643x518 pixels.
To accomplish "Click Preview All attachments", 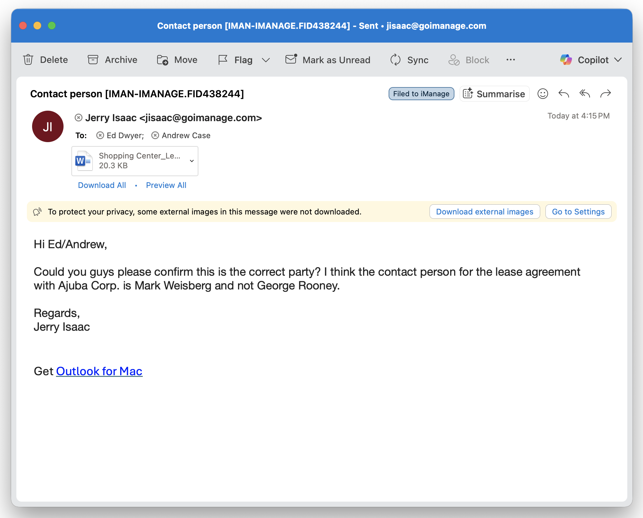I will [x=166, y=185].
